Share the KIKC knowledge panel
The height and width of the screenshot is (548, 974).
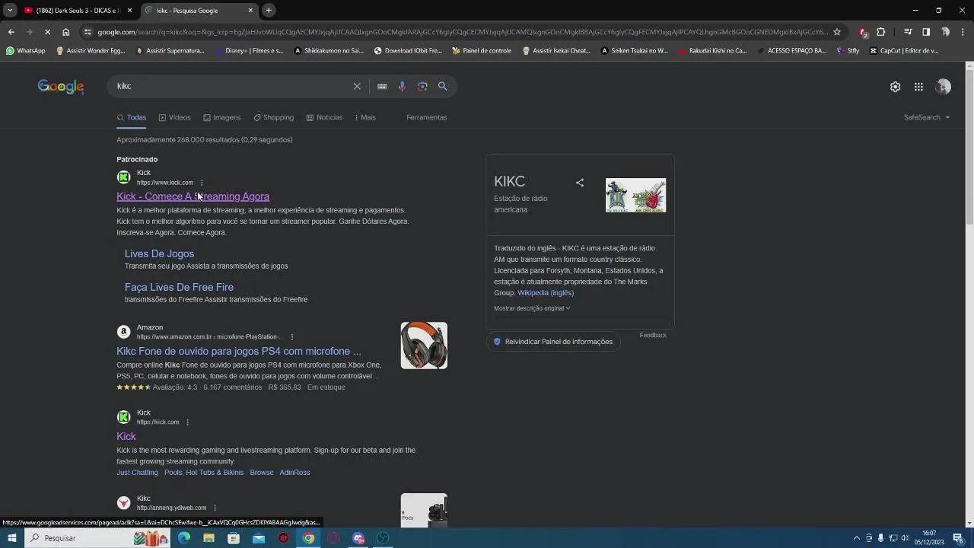(580, 183)
